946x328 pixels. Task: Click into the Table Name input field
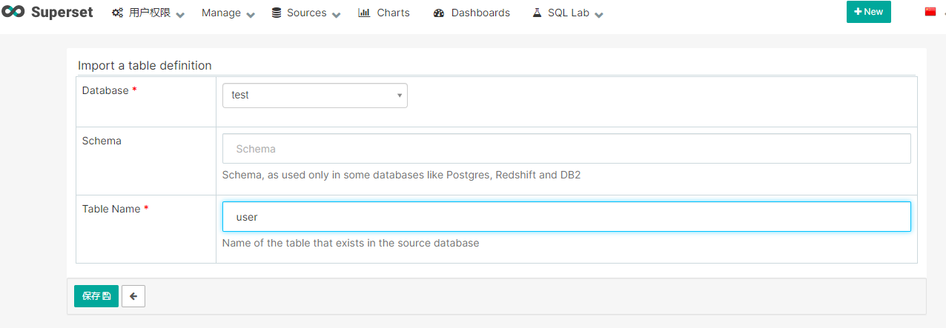coord(566,217)
